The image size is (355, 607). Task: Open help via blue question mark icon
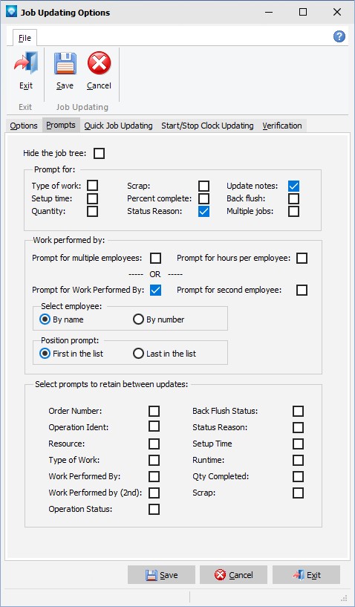[339, 36]
